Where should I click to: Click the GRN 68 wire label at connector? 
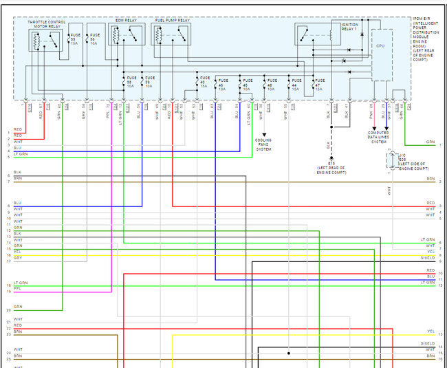click(402, 111)
